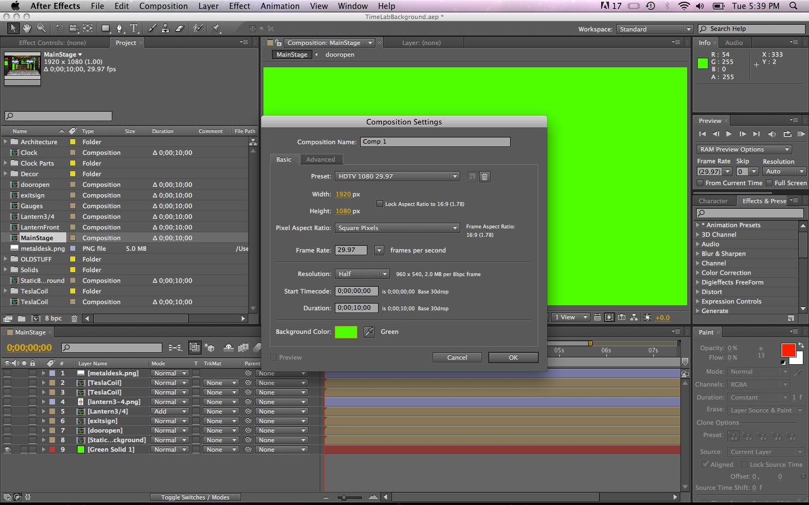This screenshot has height=505, width=809.
Task: Toggle the dialog Preview checkbox
Action: 274,357
